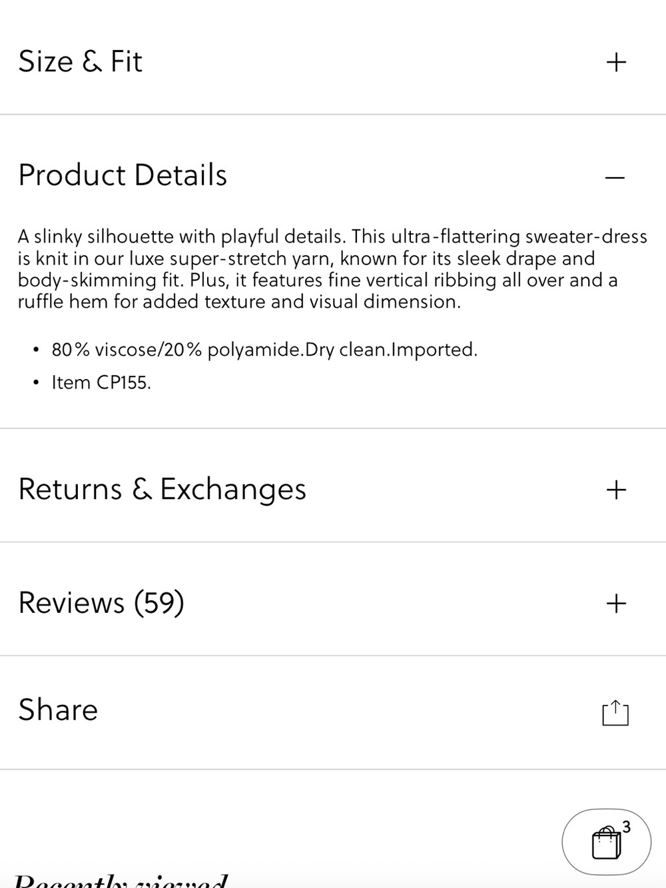Select the Item CP155 bullet text
The width and height of the screenshot is (666, 888).
[x=101, y=383]
